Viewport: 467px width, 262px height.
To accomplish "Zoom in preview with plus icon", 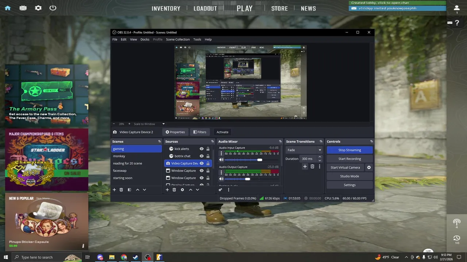I will [x=129, y=124].
